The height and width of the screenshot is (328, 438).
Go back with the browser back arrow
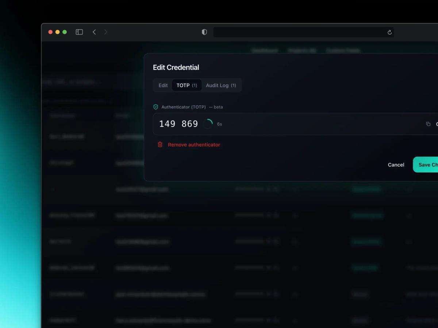tap(94, 32)
